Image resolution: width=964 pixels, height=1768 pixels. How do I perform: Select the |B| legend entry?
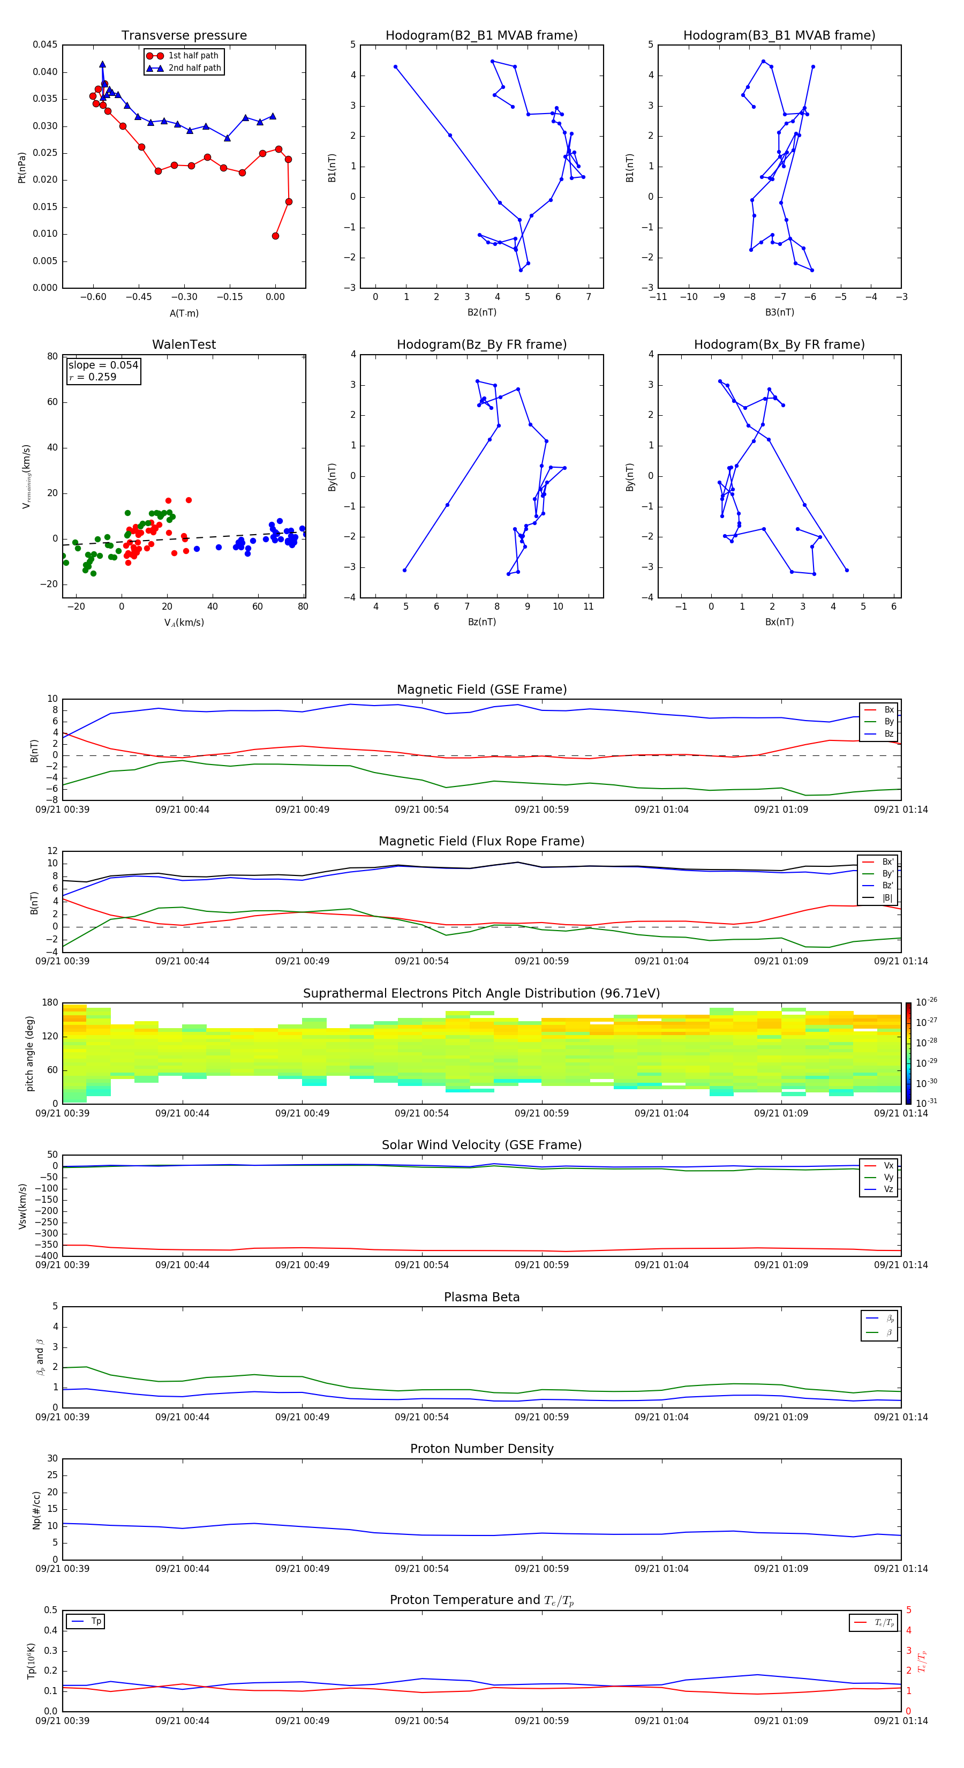click(x=878, y=898)
